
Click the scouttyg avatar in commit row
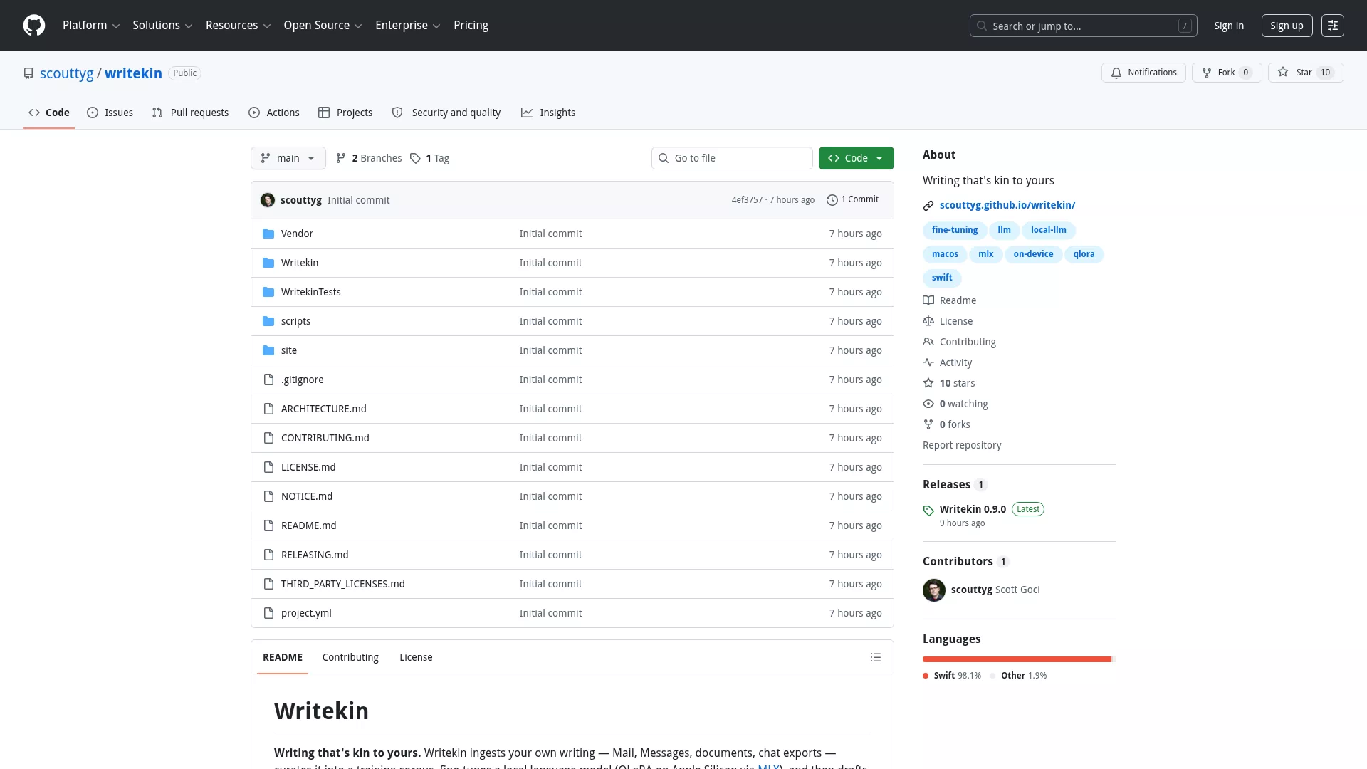tap(268, 200)
